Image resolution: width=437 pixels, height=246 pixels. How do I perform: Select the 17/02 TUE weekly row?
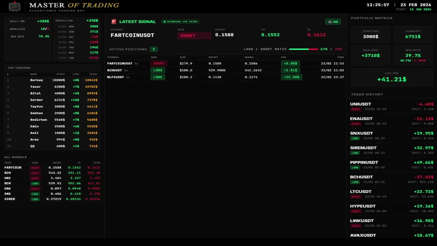pyautogui.click(x=77, y=58)
